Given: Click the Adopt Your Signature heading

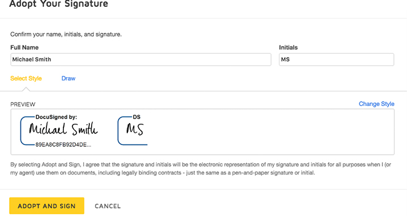Looking at the screenshot, I should click(59, 4).
